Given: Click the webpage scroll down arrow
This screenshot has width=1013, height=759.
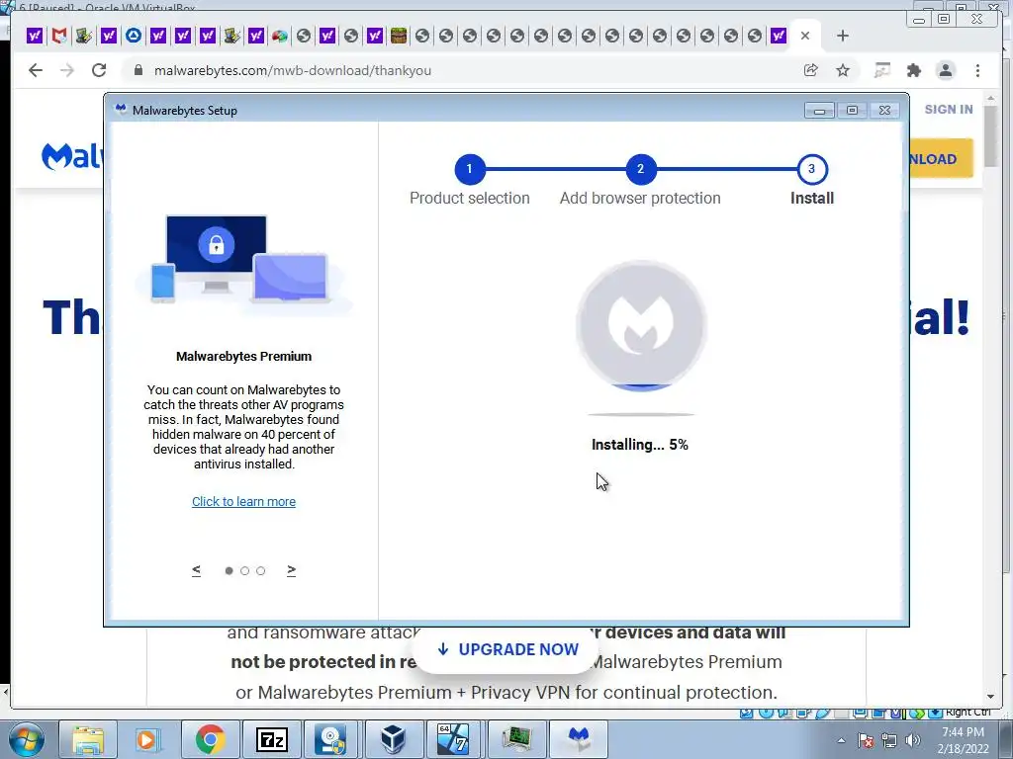Looking at the screenshot, I should (991, 697).
